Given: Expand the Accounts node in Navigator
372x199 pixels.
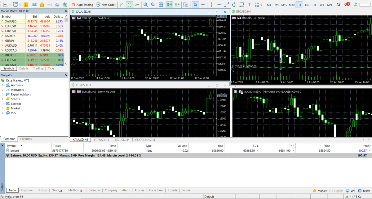Looking at the screenshot, I should click(3, 85).
